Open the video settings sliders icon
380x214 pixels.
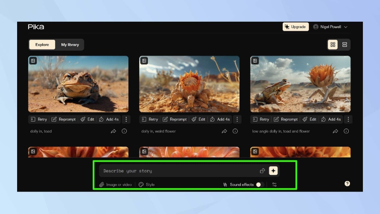coord(275,185)
